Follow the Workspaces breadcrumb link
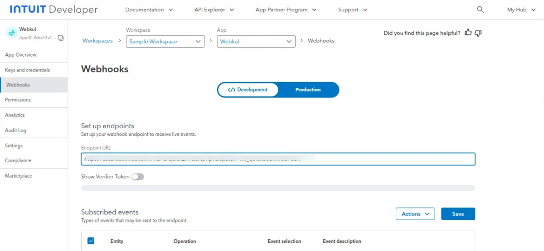The height and width of the screenshot is (251, 544). 97,41
